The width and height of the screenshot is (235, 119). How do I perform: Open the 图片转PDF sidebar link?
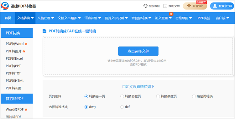click(x=14, y=117)
